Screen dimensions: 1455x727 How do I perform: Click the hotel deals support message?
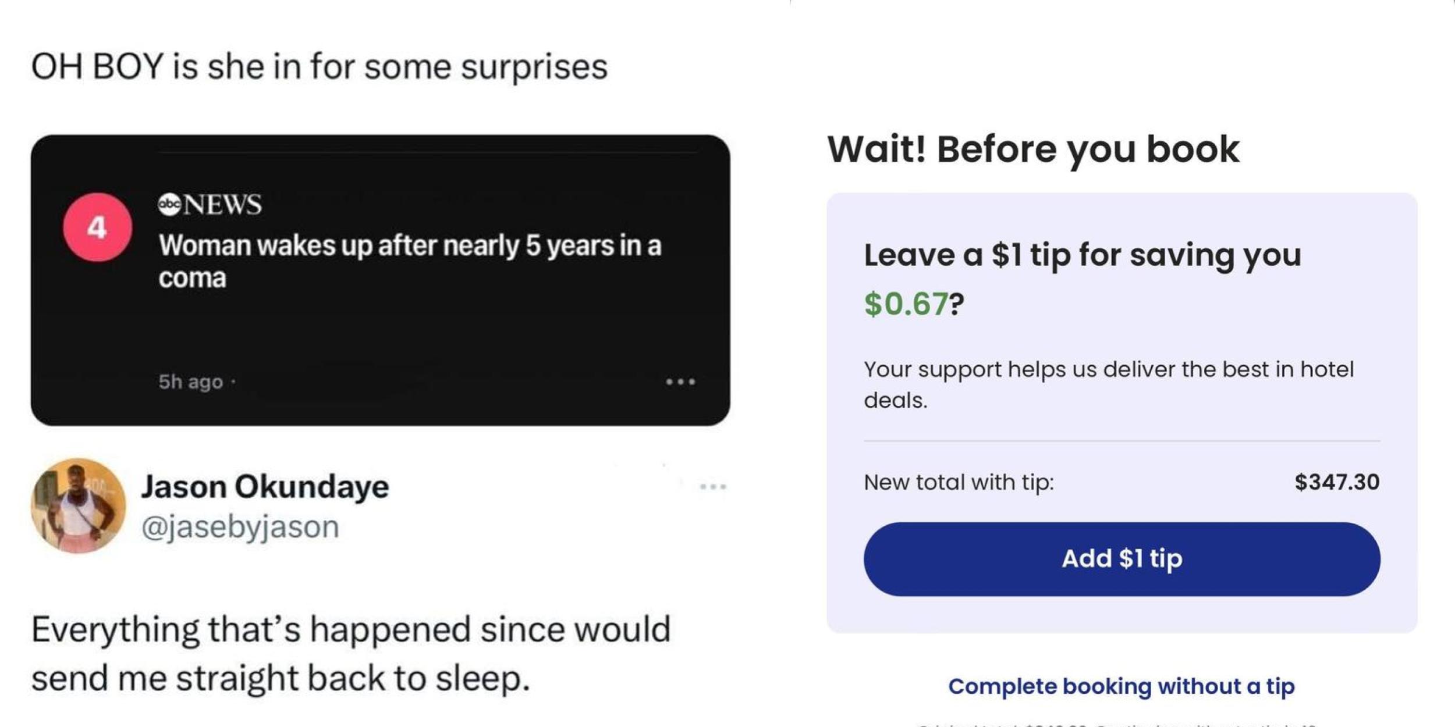[1108, 384]
